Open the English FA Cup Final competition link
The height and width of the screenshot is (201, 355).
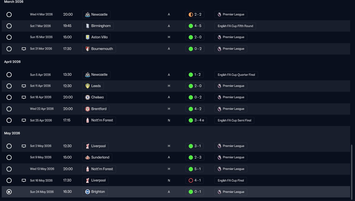pyautogui.click(x=231, y=180)
